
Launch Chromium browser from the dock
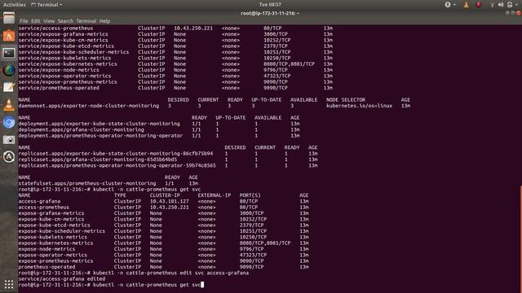(x=9, y=122)
